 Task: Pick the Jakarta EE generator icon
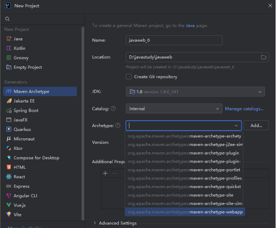(x=9, y=101)
